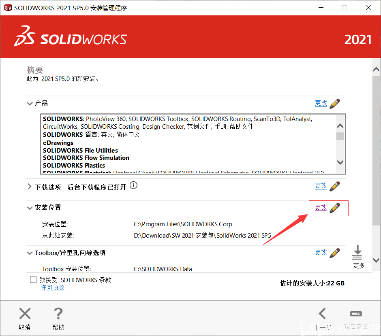Click 更改 link for 产品

pos(321,103)
